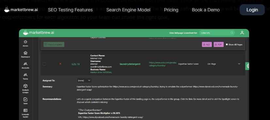Click the red X status icon
Viewport: 270px width, 120px height.
coord(60,64)
